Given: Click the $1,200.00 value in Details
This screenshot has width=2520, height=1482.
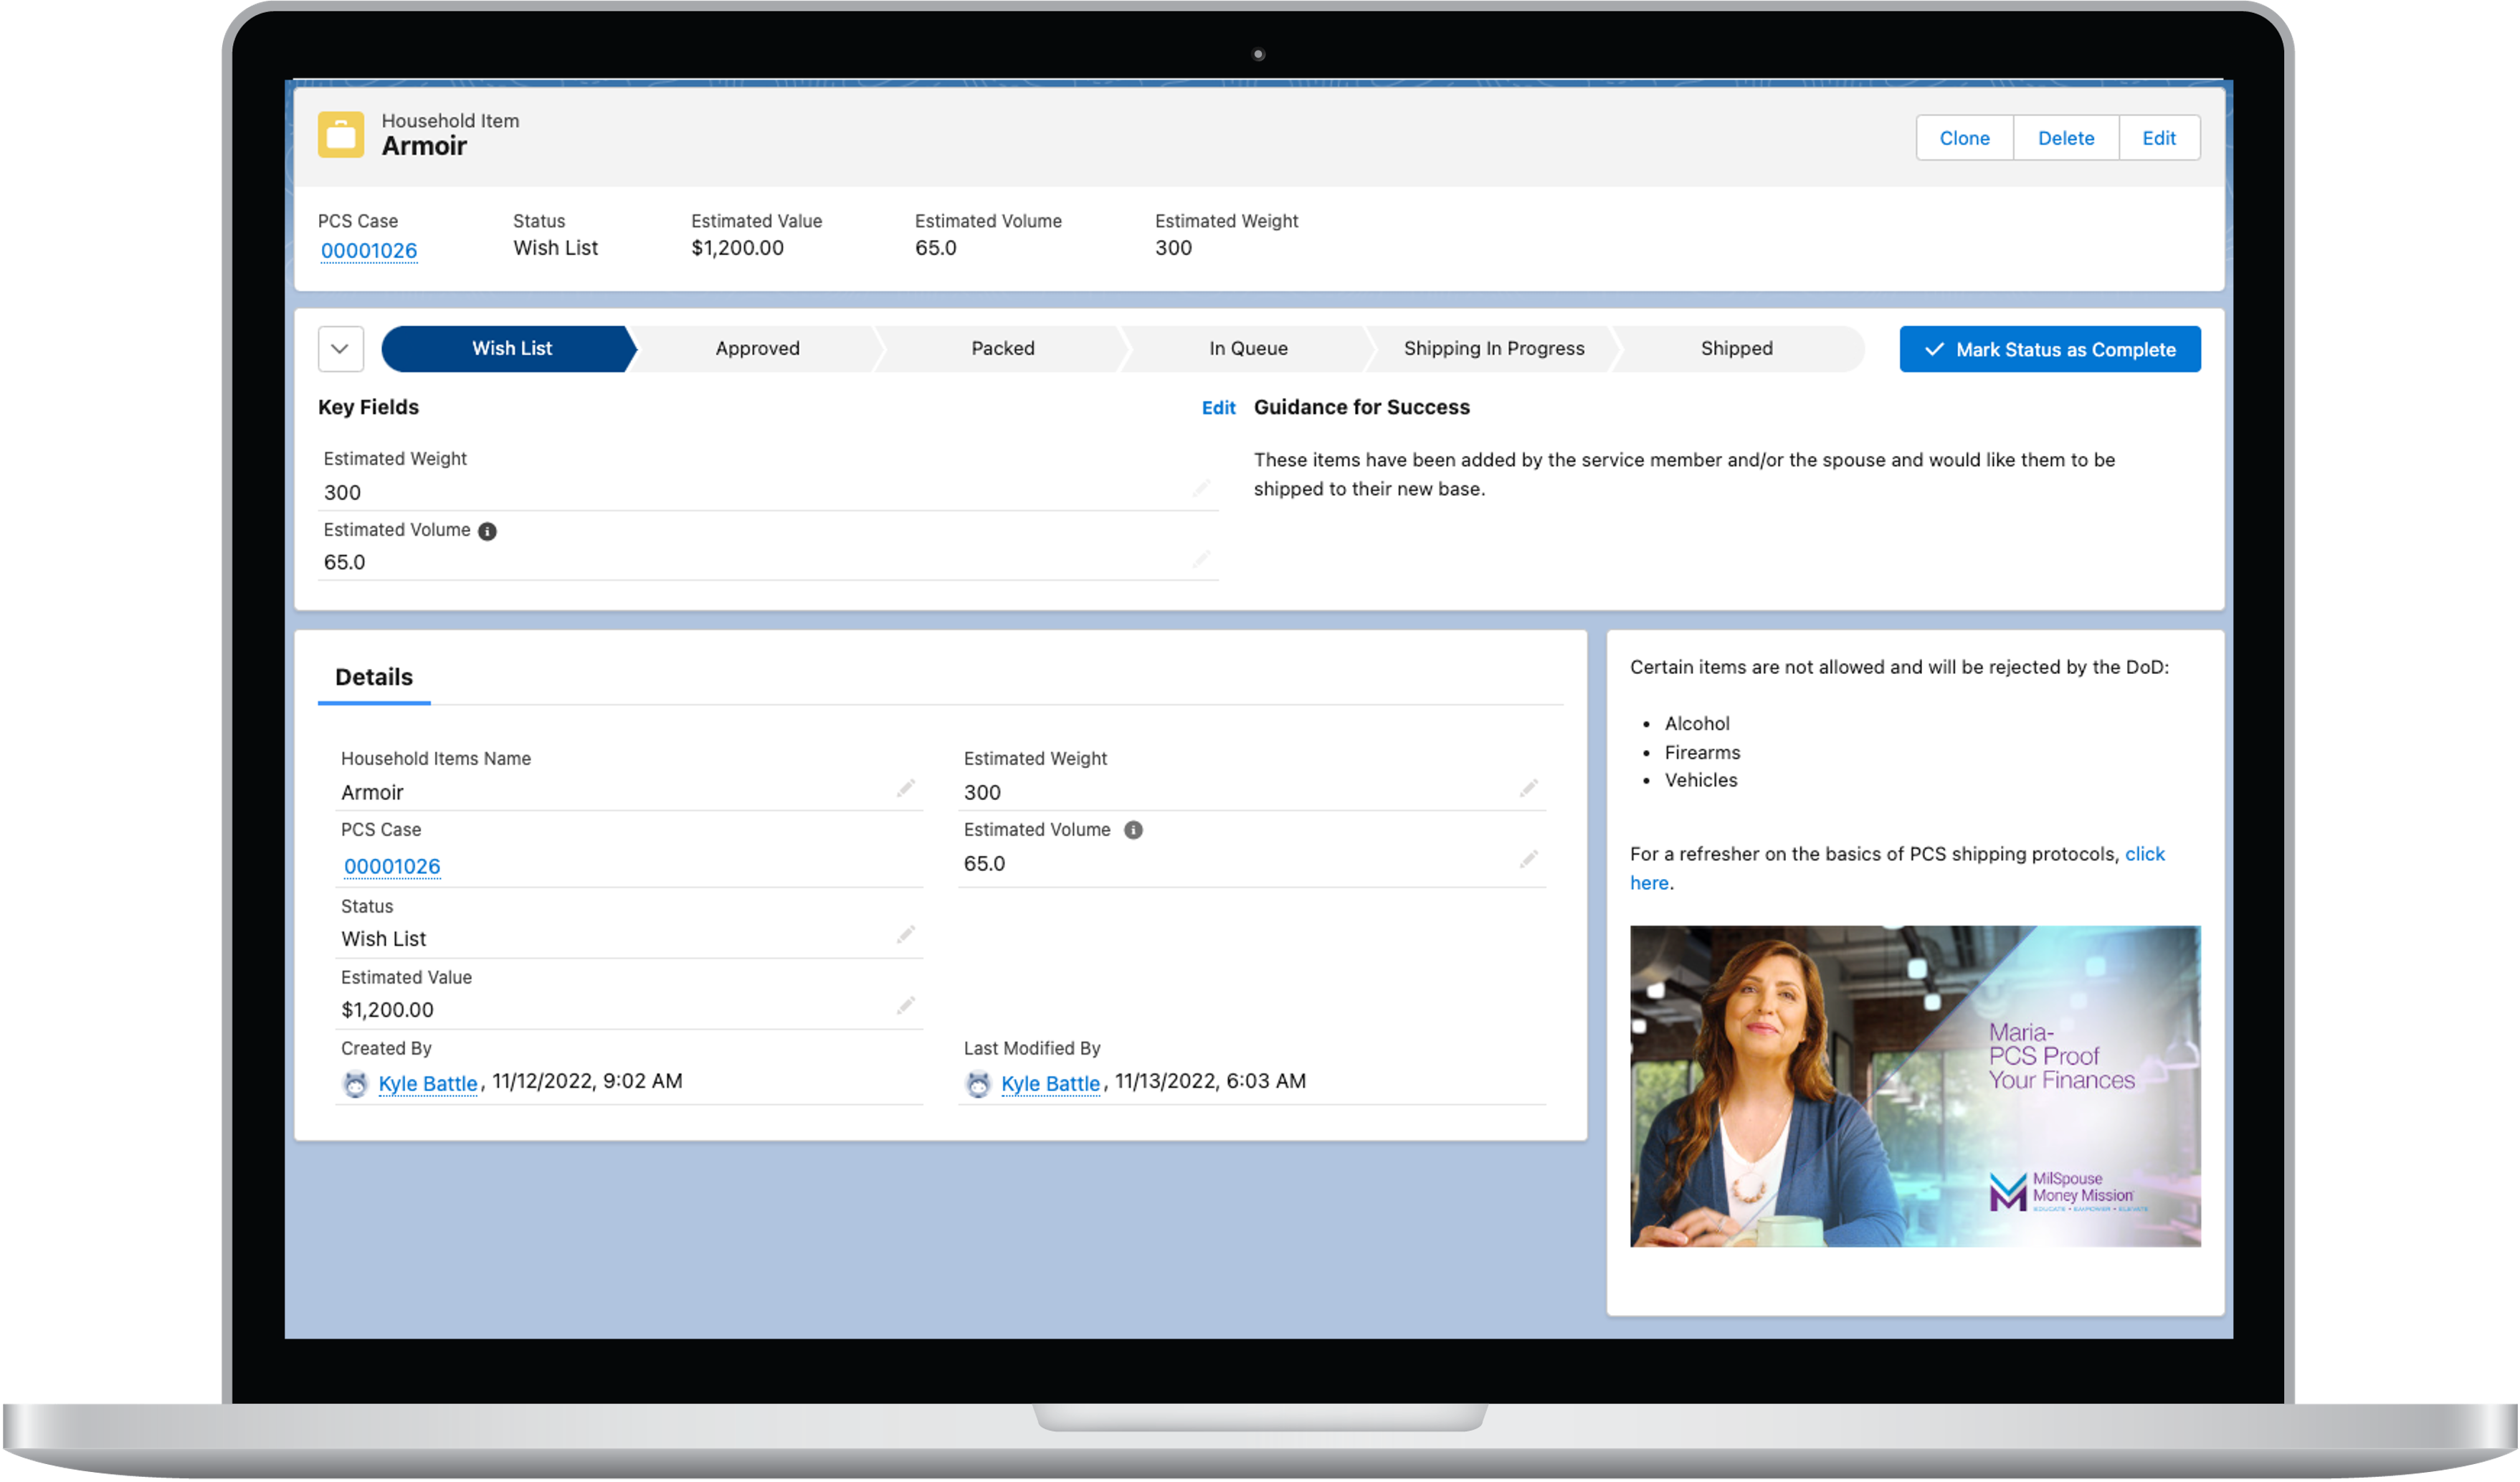Looking at the screenshot, I should [387, 1010].
